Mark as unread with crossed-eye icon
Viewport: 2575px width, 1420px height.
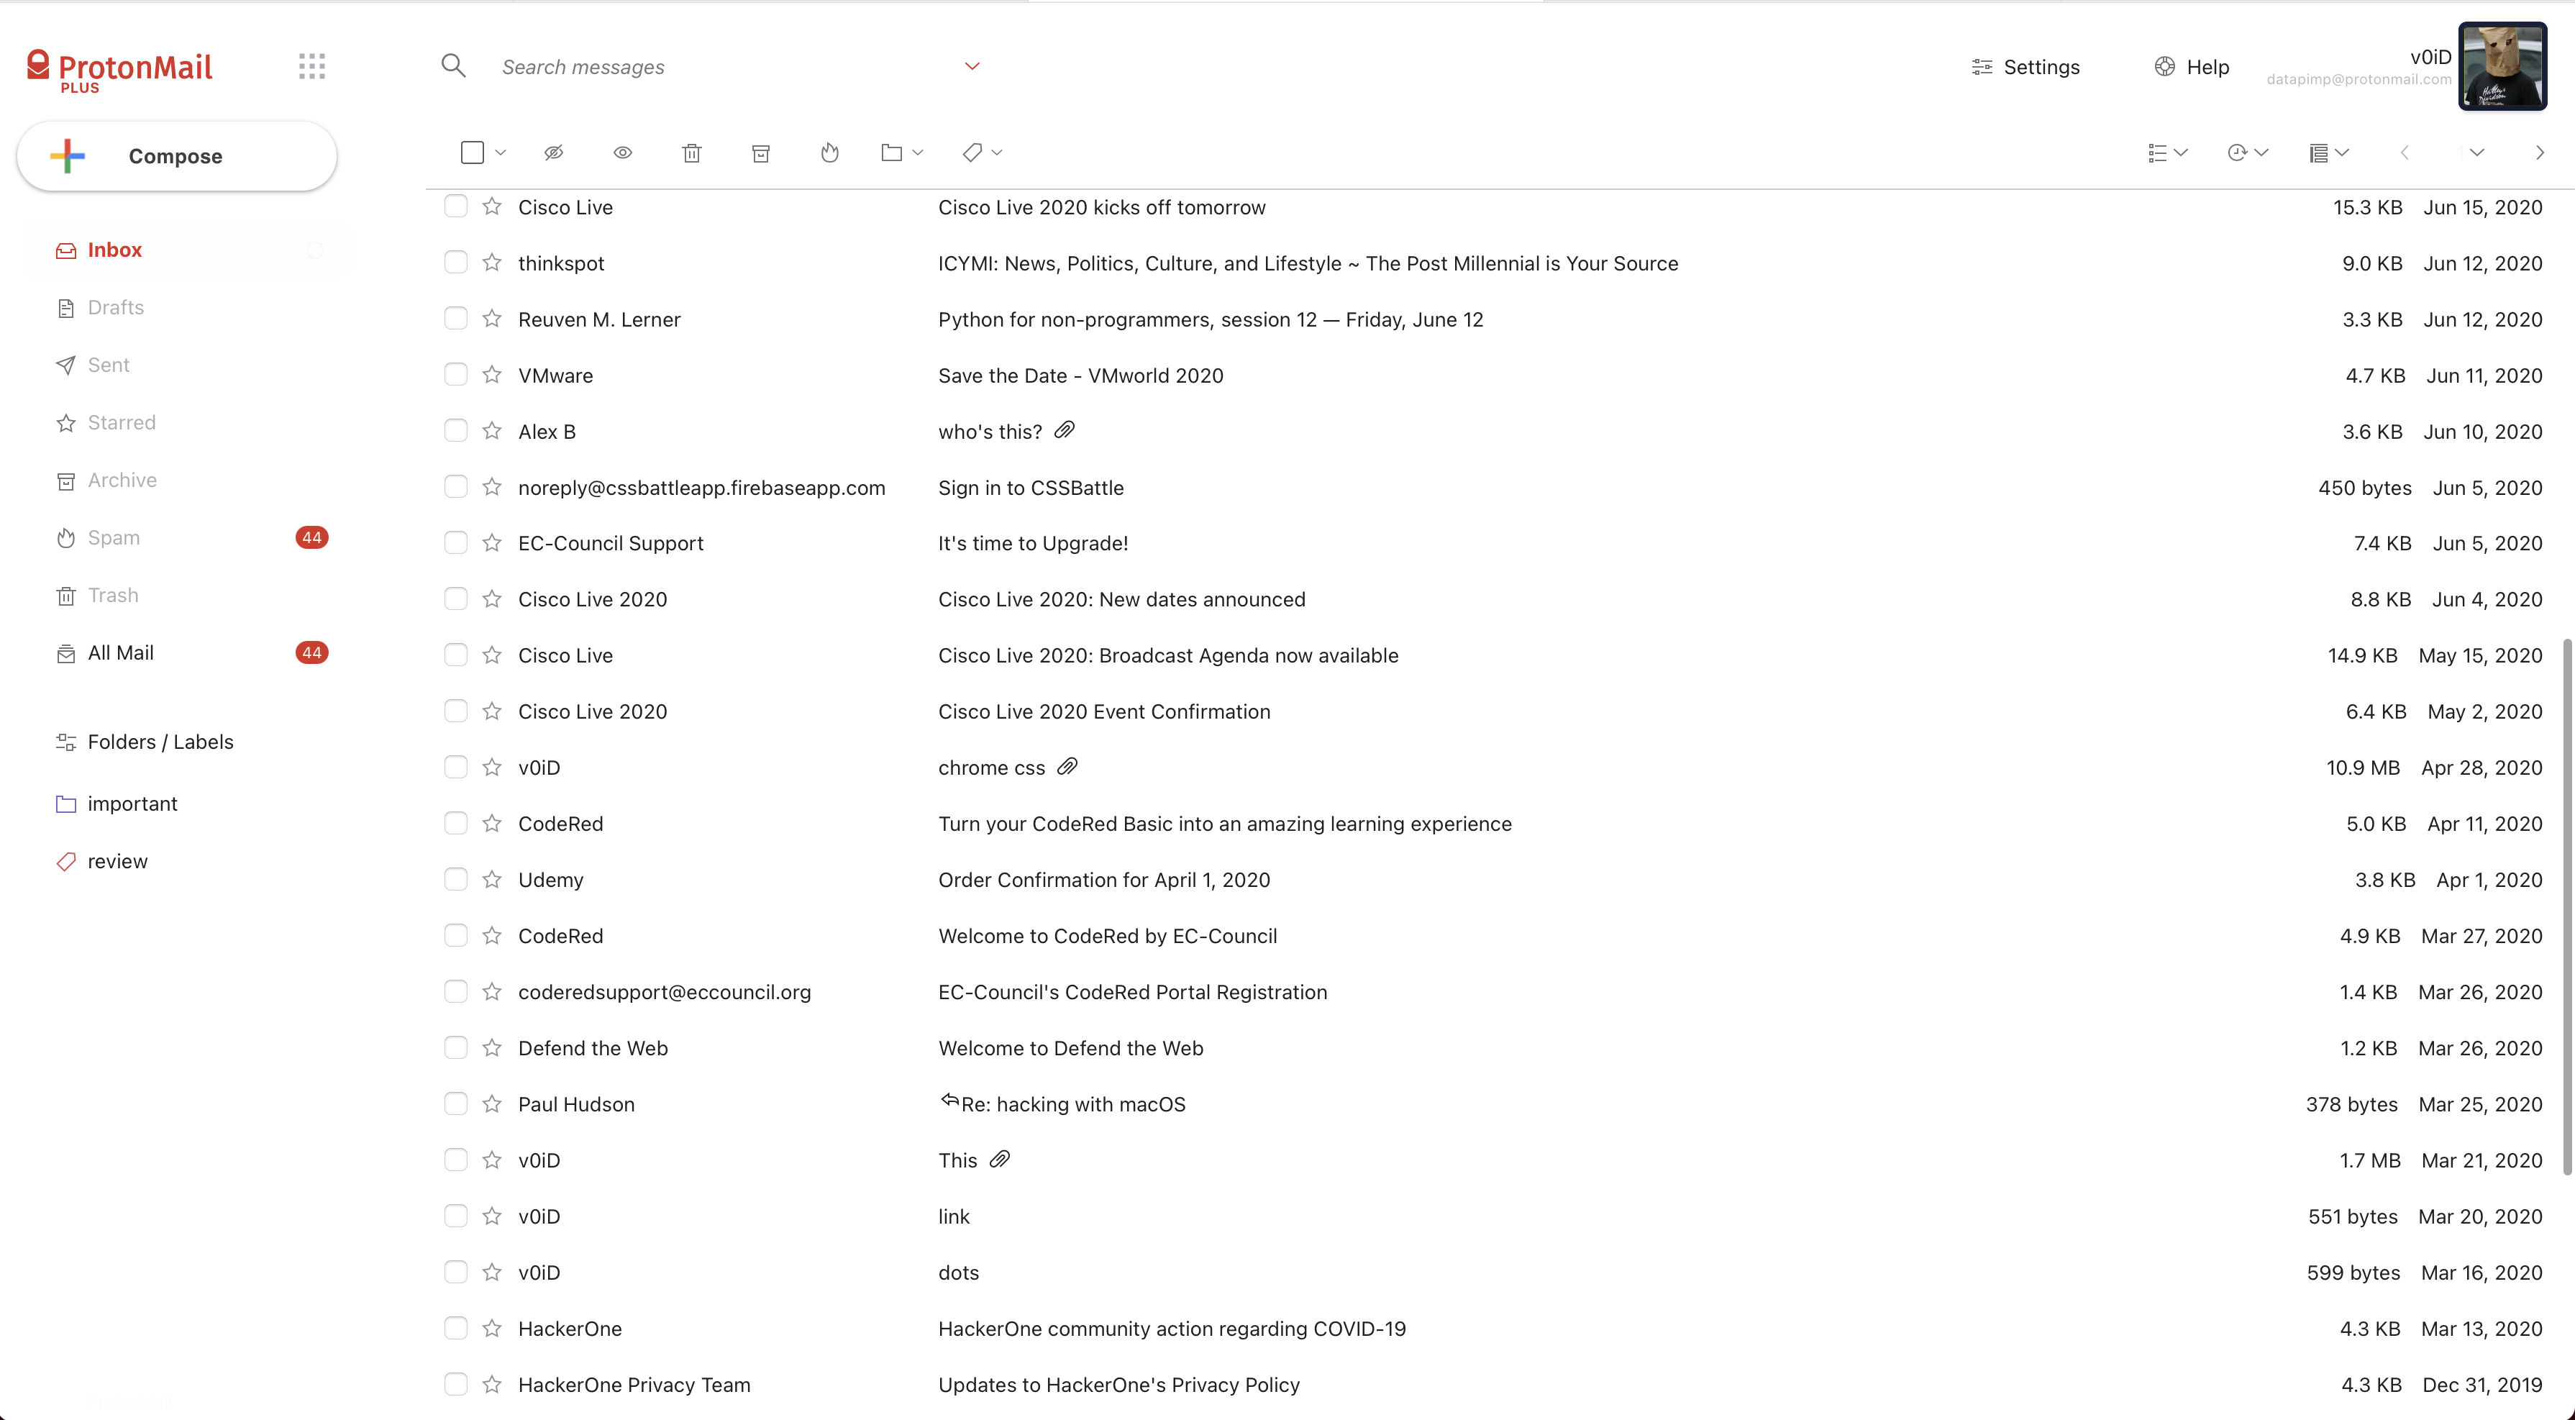[x=554, y=153]
